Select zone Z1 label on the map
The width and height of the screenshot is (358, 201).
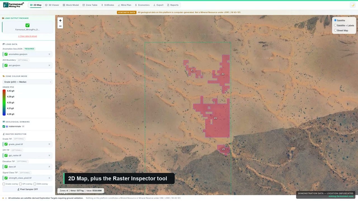(192, 70)
